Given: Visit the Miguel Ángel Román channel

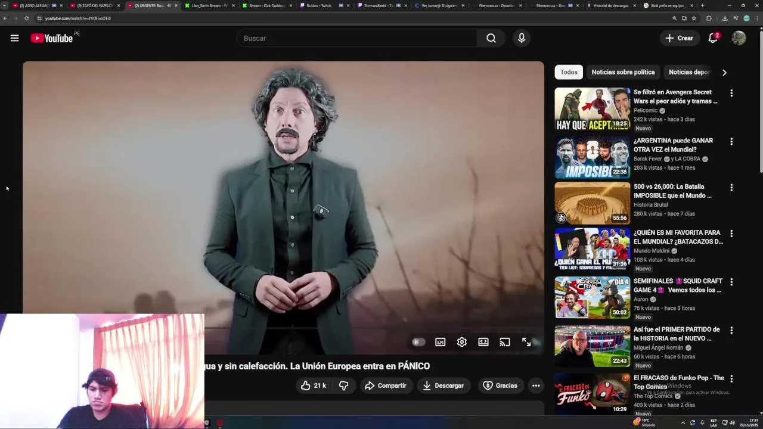Looking at the screenshot, I should click(x=659, y=347).
